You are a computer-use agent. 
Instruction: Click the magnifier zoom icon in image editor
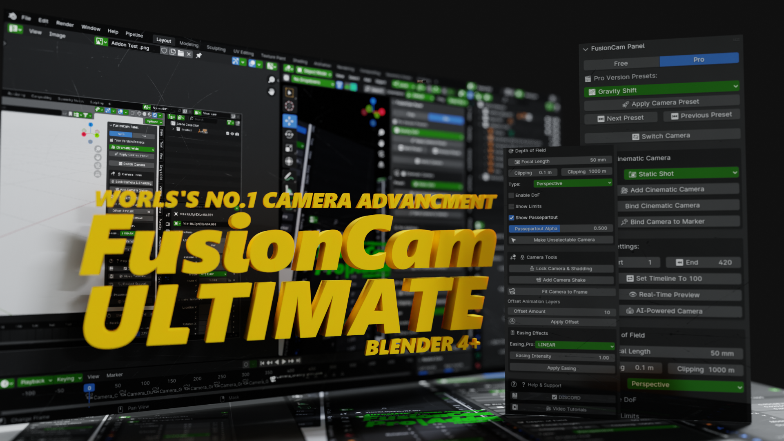click(271, 80)
